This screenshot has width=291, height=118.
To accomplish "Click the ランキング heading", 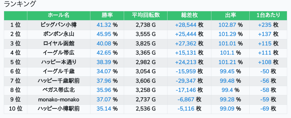I will pos(20,4).
